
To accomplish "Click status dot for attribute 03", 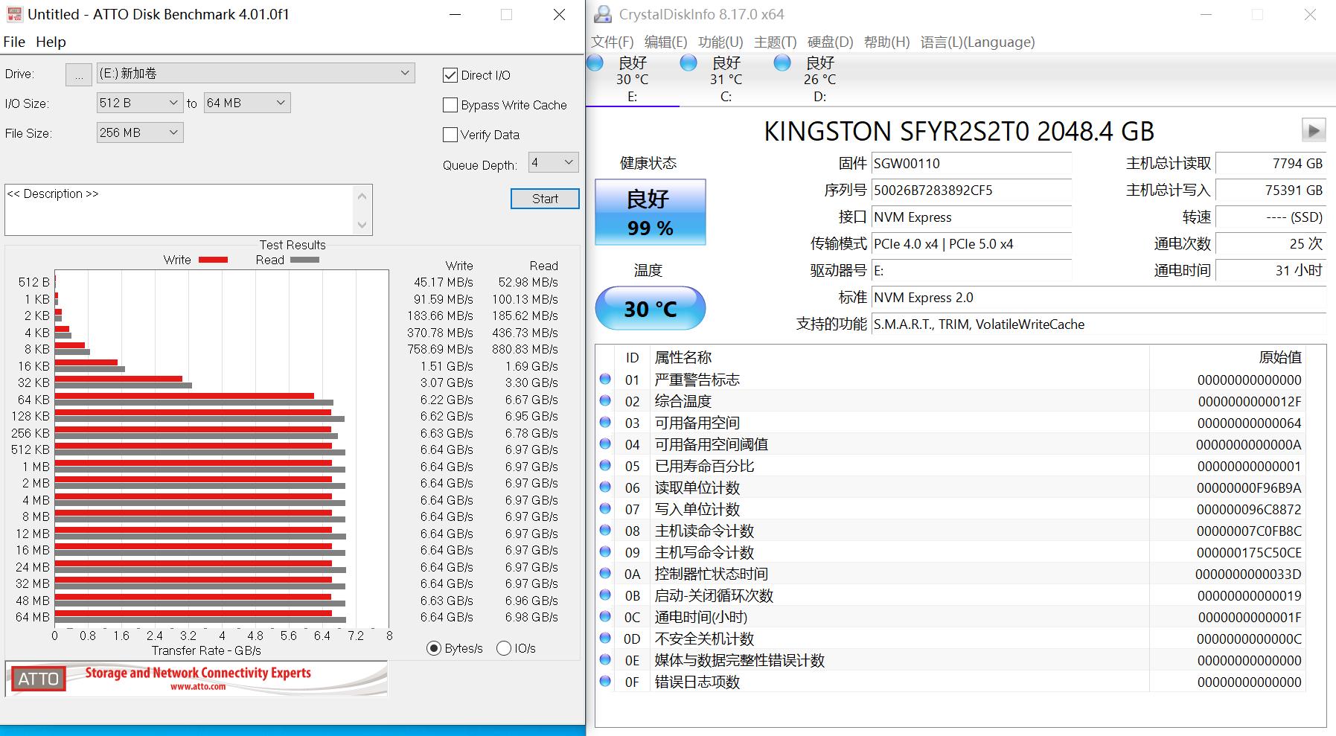I will [605, 423].
